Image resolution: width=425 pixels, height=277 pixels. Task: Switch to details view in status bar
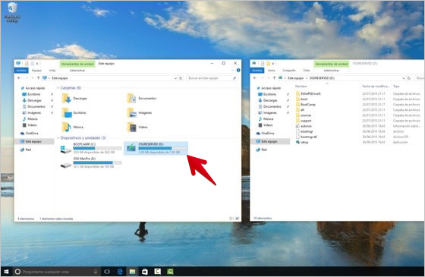tap(231, 219)
